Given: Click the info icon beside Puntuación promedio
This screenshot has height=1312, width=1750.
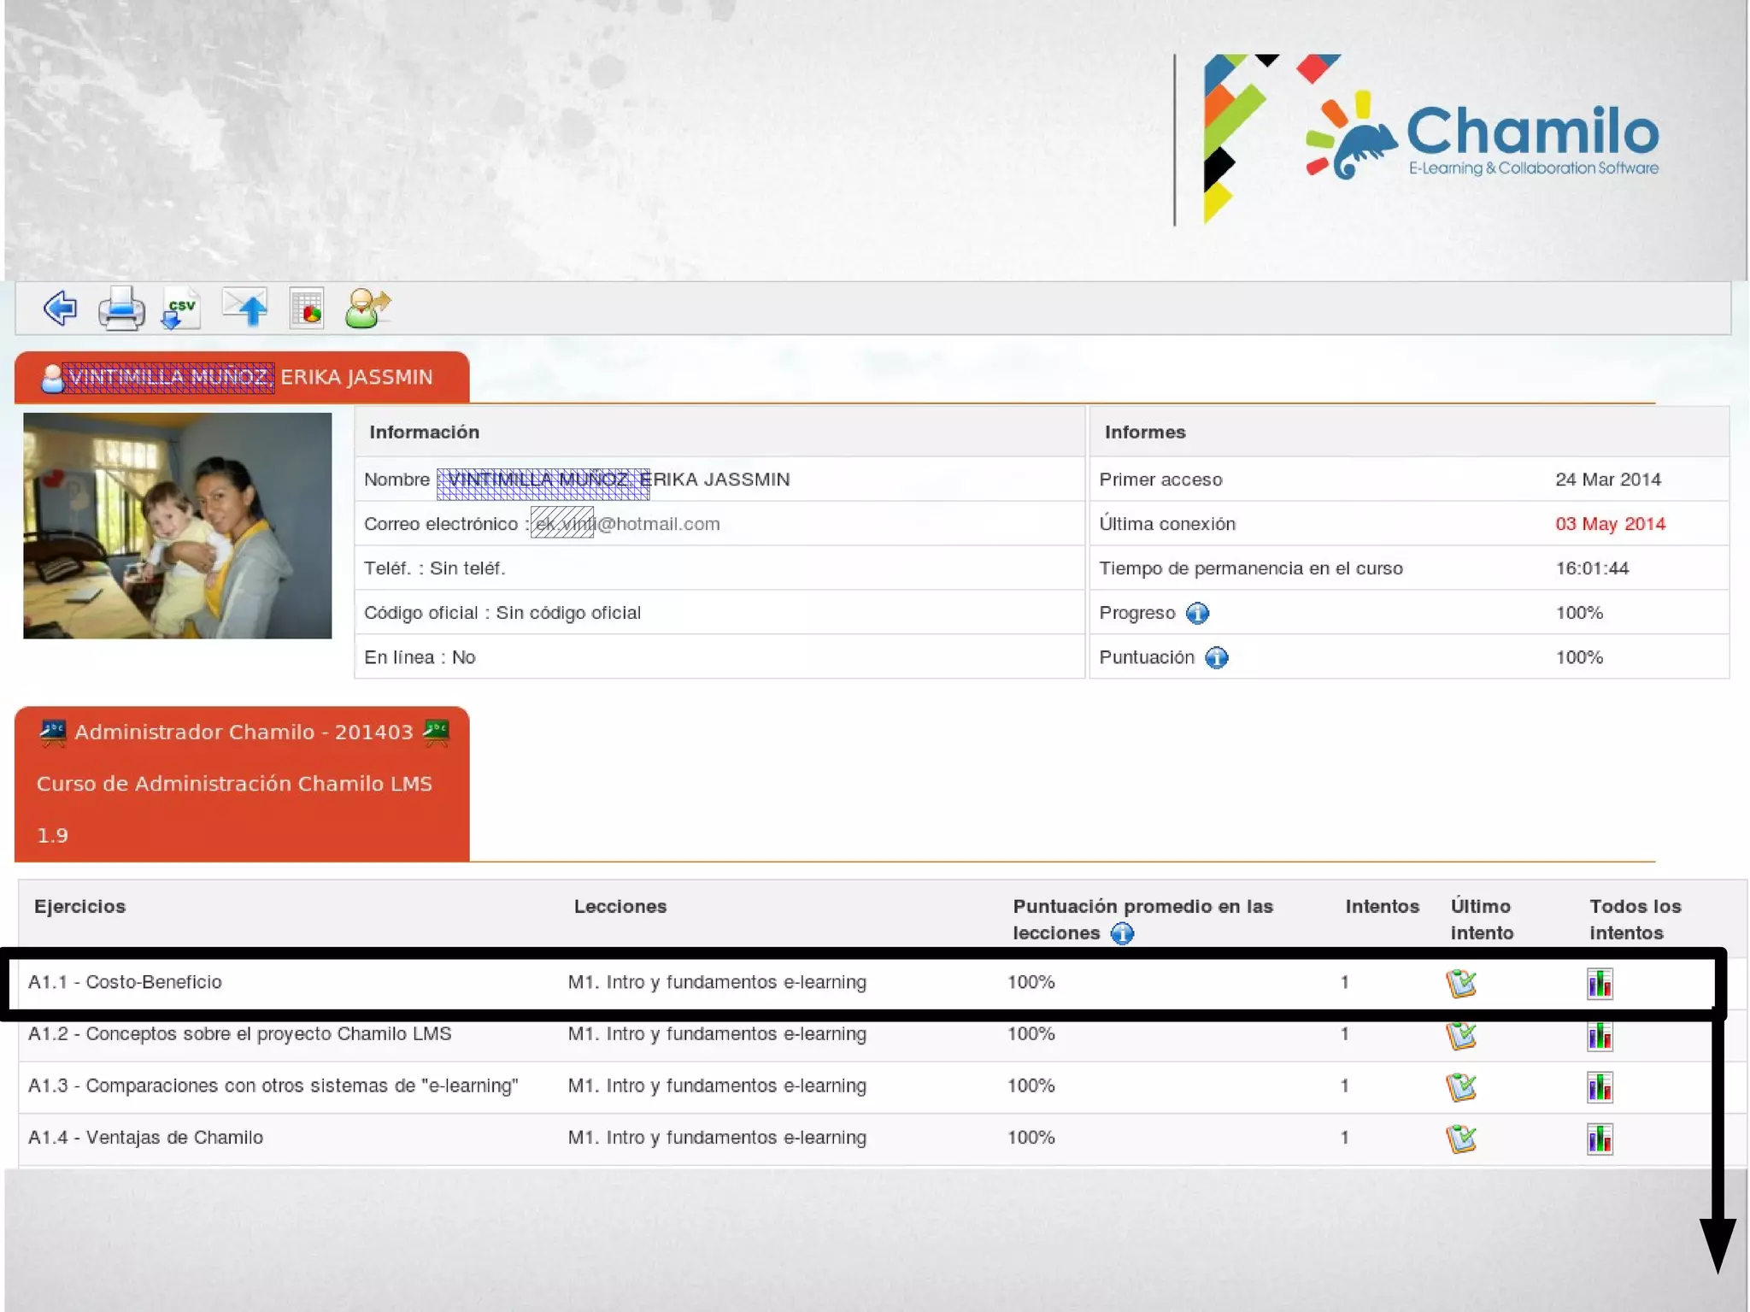Looking at the screenshot, I should (x=1122, y=933).
